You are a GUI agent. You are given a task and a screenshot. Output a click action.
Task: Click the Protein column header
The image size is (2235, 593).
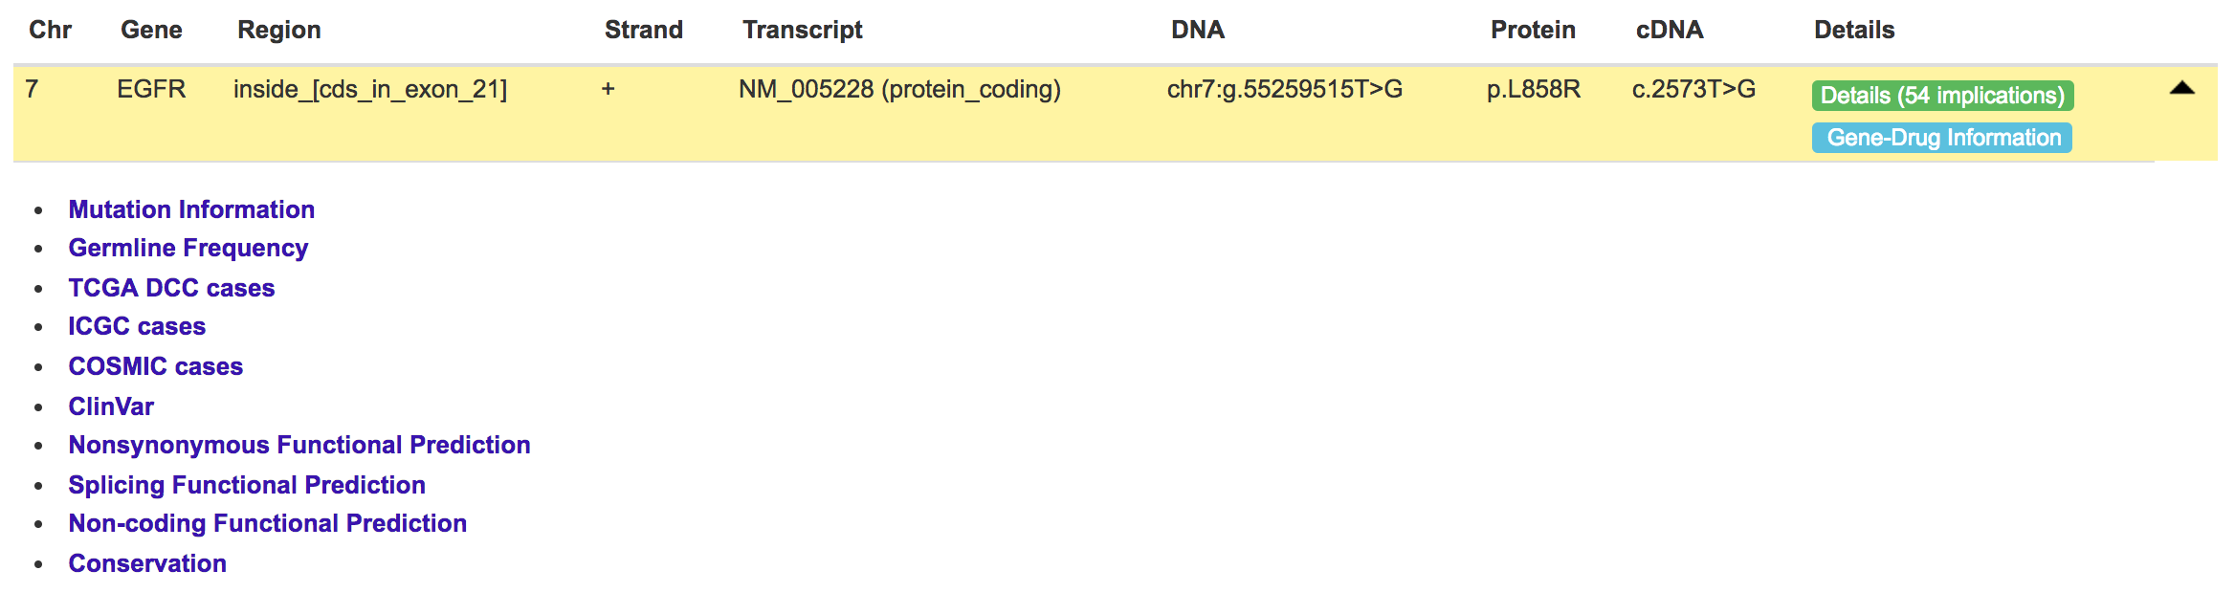tap(1533, 30)
